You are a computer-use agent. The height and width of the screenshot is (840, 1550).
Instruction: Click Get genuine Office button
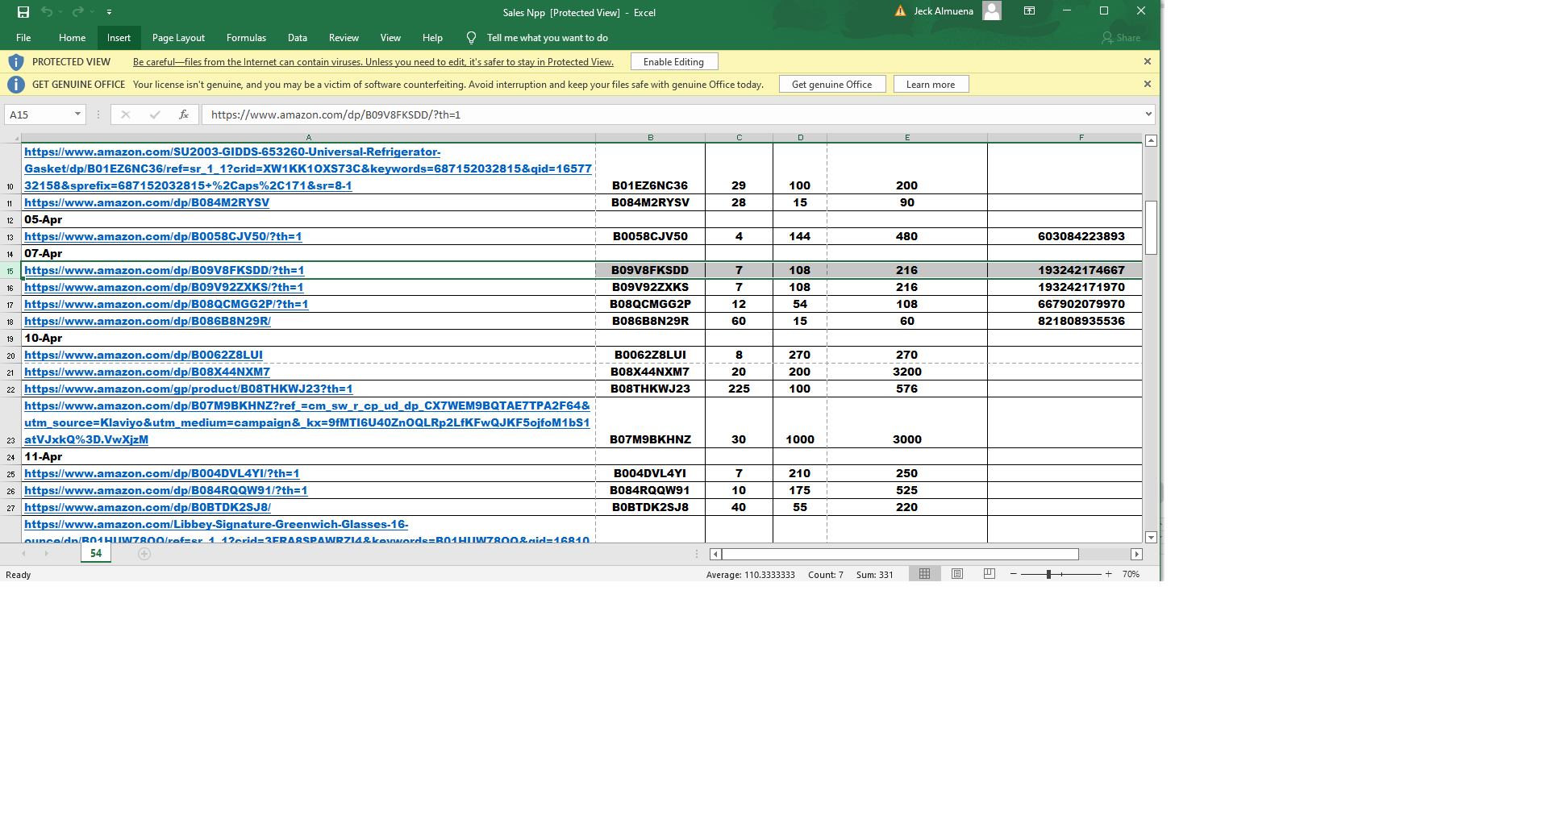coord(831,85)
